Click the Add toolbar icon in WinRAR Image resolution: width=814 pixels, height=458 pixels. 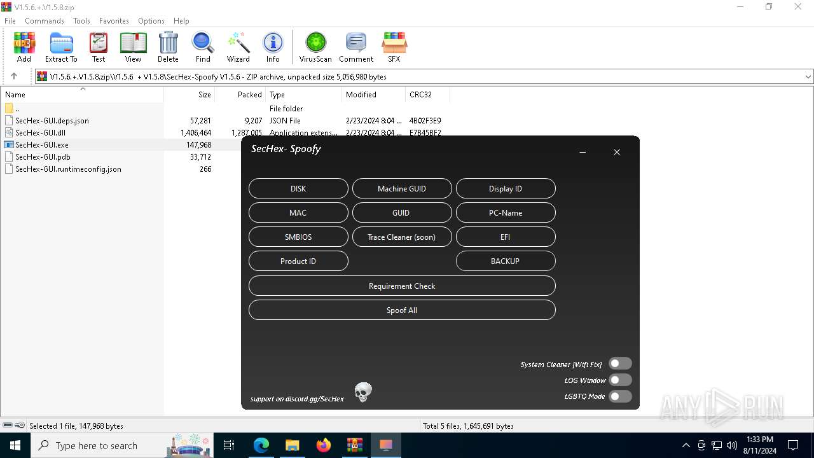coord(24,48)
